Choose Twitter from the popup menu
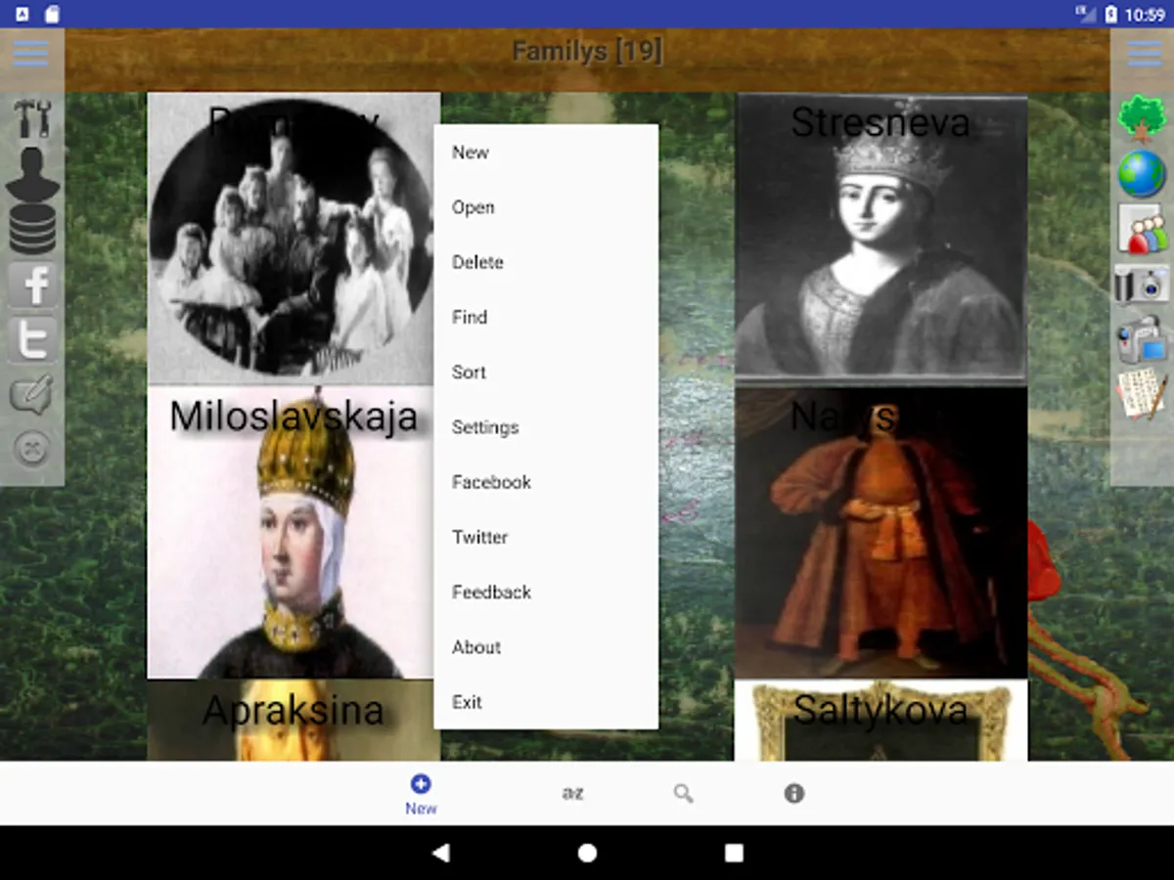 tap(546, 537)
